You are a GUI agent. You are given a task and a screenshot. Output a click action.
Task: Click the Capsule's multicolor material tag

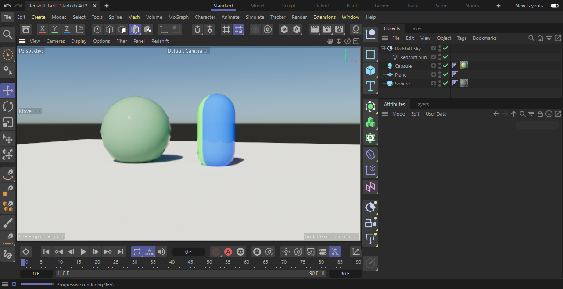(x=464, y=66)
